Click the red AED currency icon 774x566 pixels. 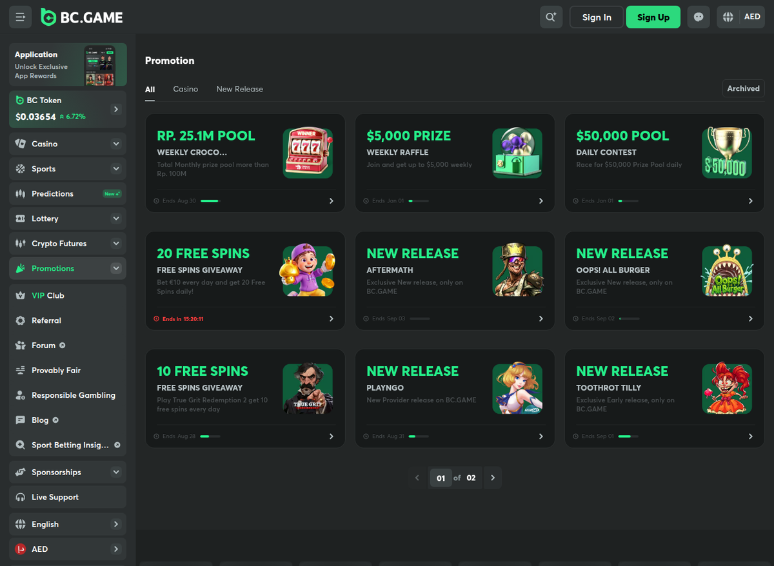tap(20, 549)
